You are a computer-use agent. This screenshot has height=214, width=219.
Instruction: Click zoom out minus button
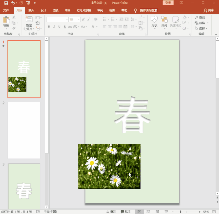click(x=172, y=212)
